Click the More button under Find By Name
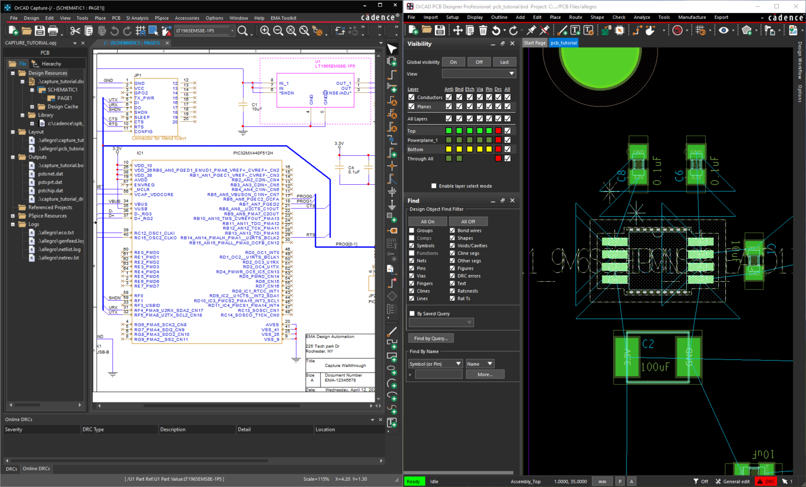This screenshot has width=806, height=487. [485, 374]
